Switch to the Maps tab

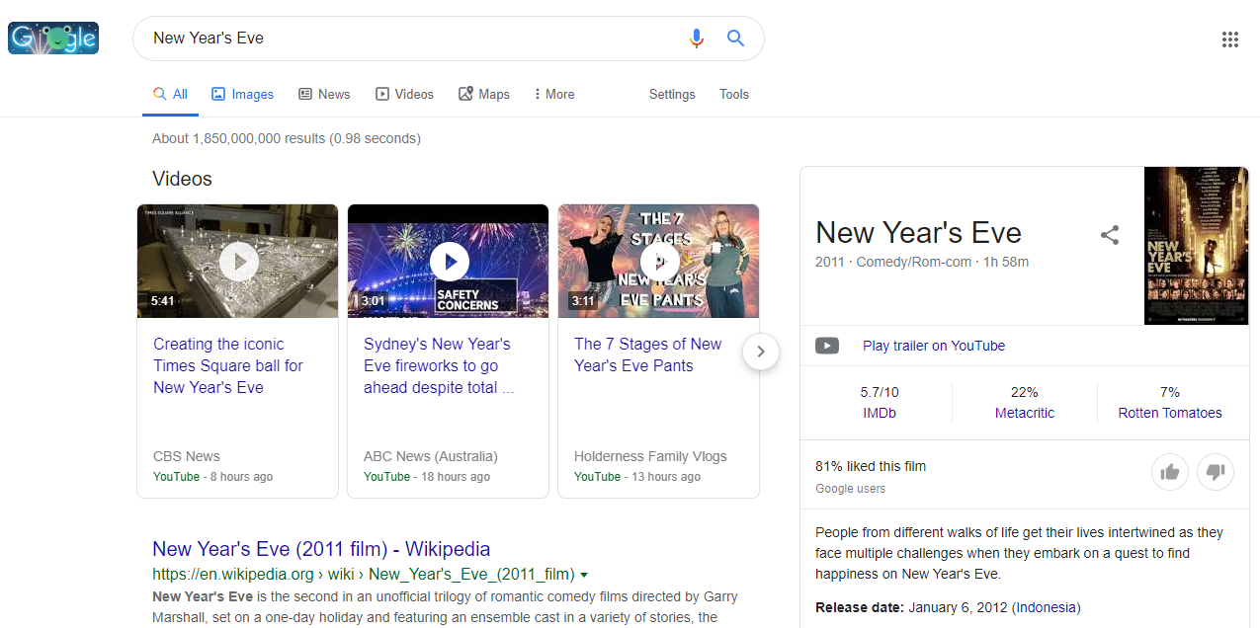[x=484, y=94]
